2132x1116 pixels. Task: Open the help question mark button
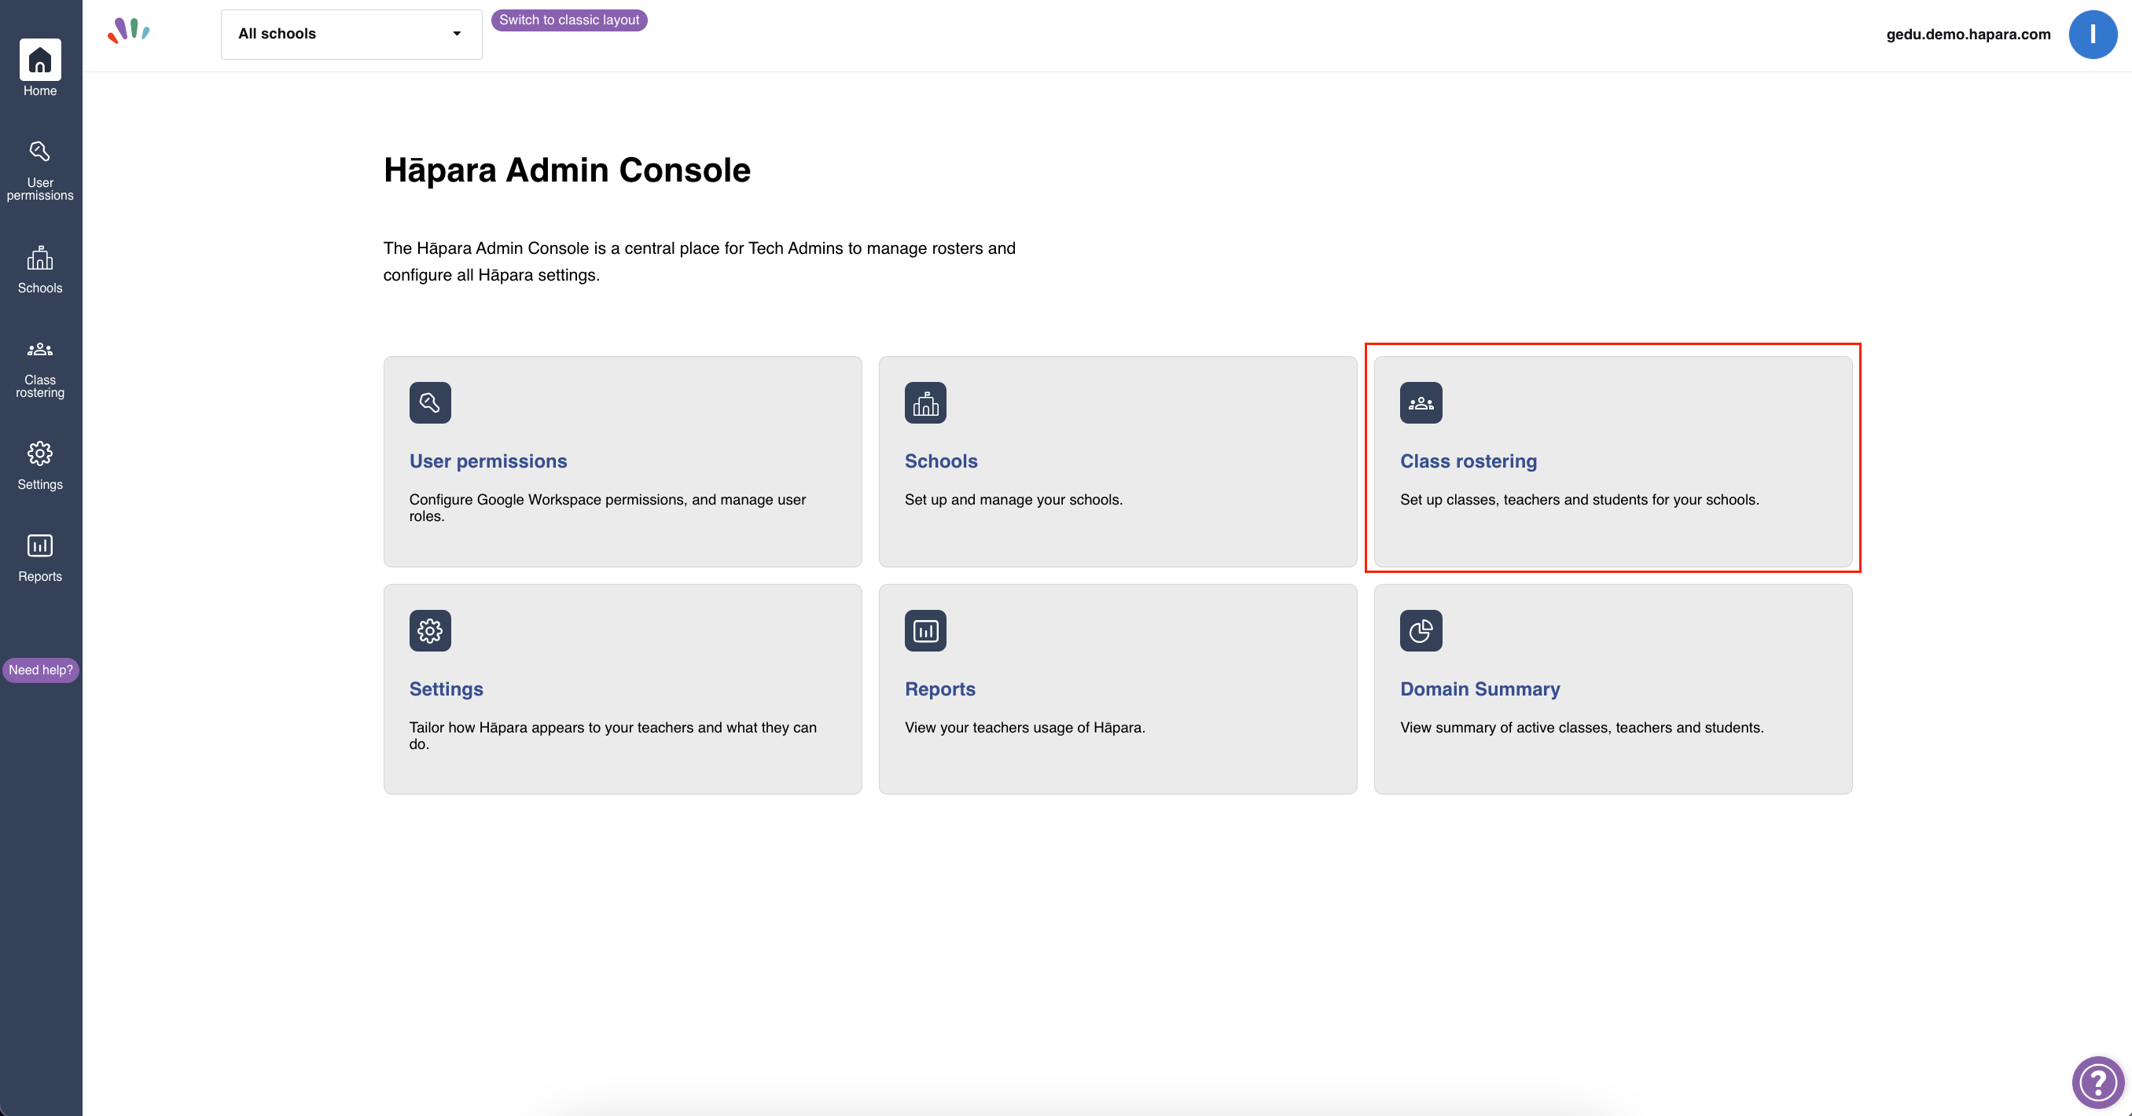point(2098,1081)
